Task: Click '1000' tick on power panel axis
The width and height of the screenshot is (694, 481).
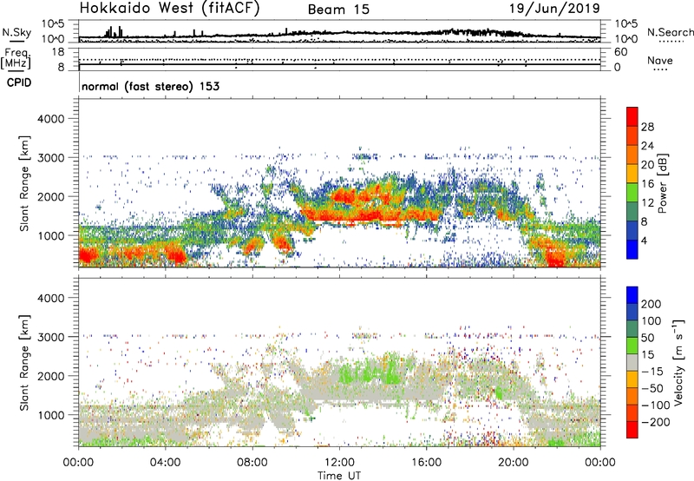Action: pyautogui.click(x=50, y=235)
